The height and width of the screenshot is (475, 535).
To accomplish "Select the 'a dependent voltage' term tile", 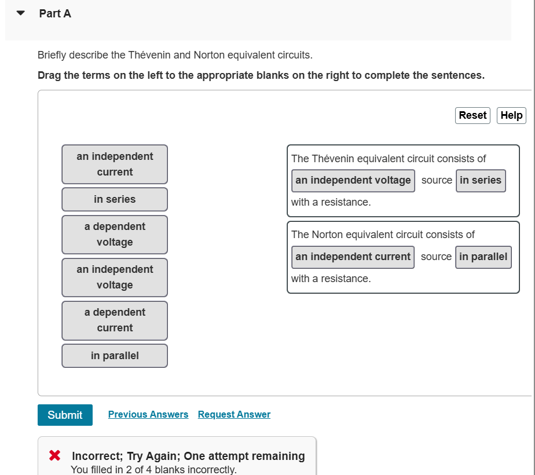I will pos(114,234).
